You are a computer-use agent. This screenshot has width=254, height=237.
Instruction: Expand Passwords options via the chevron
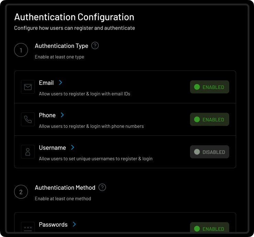(74, 224)
